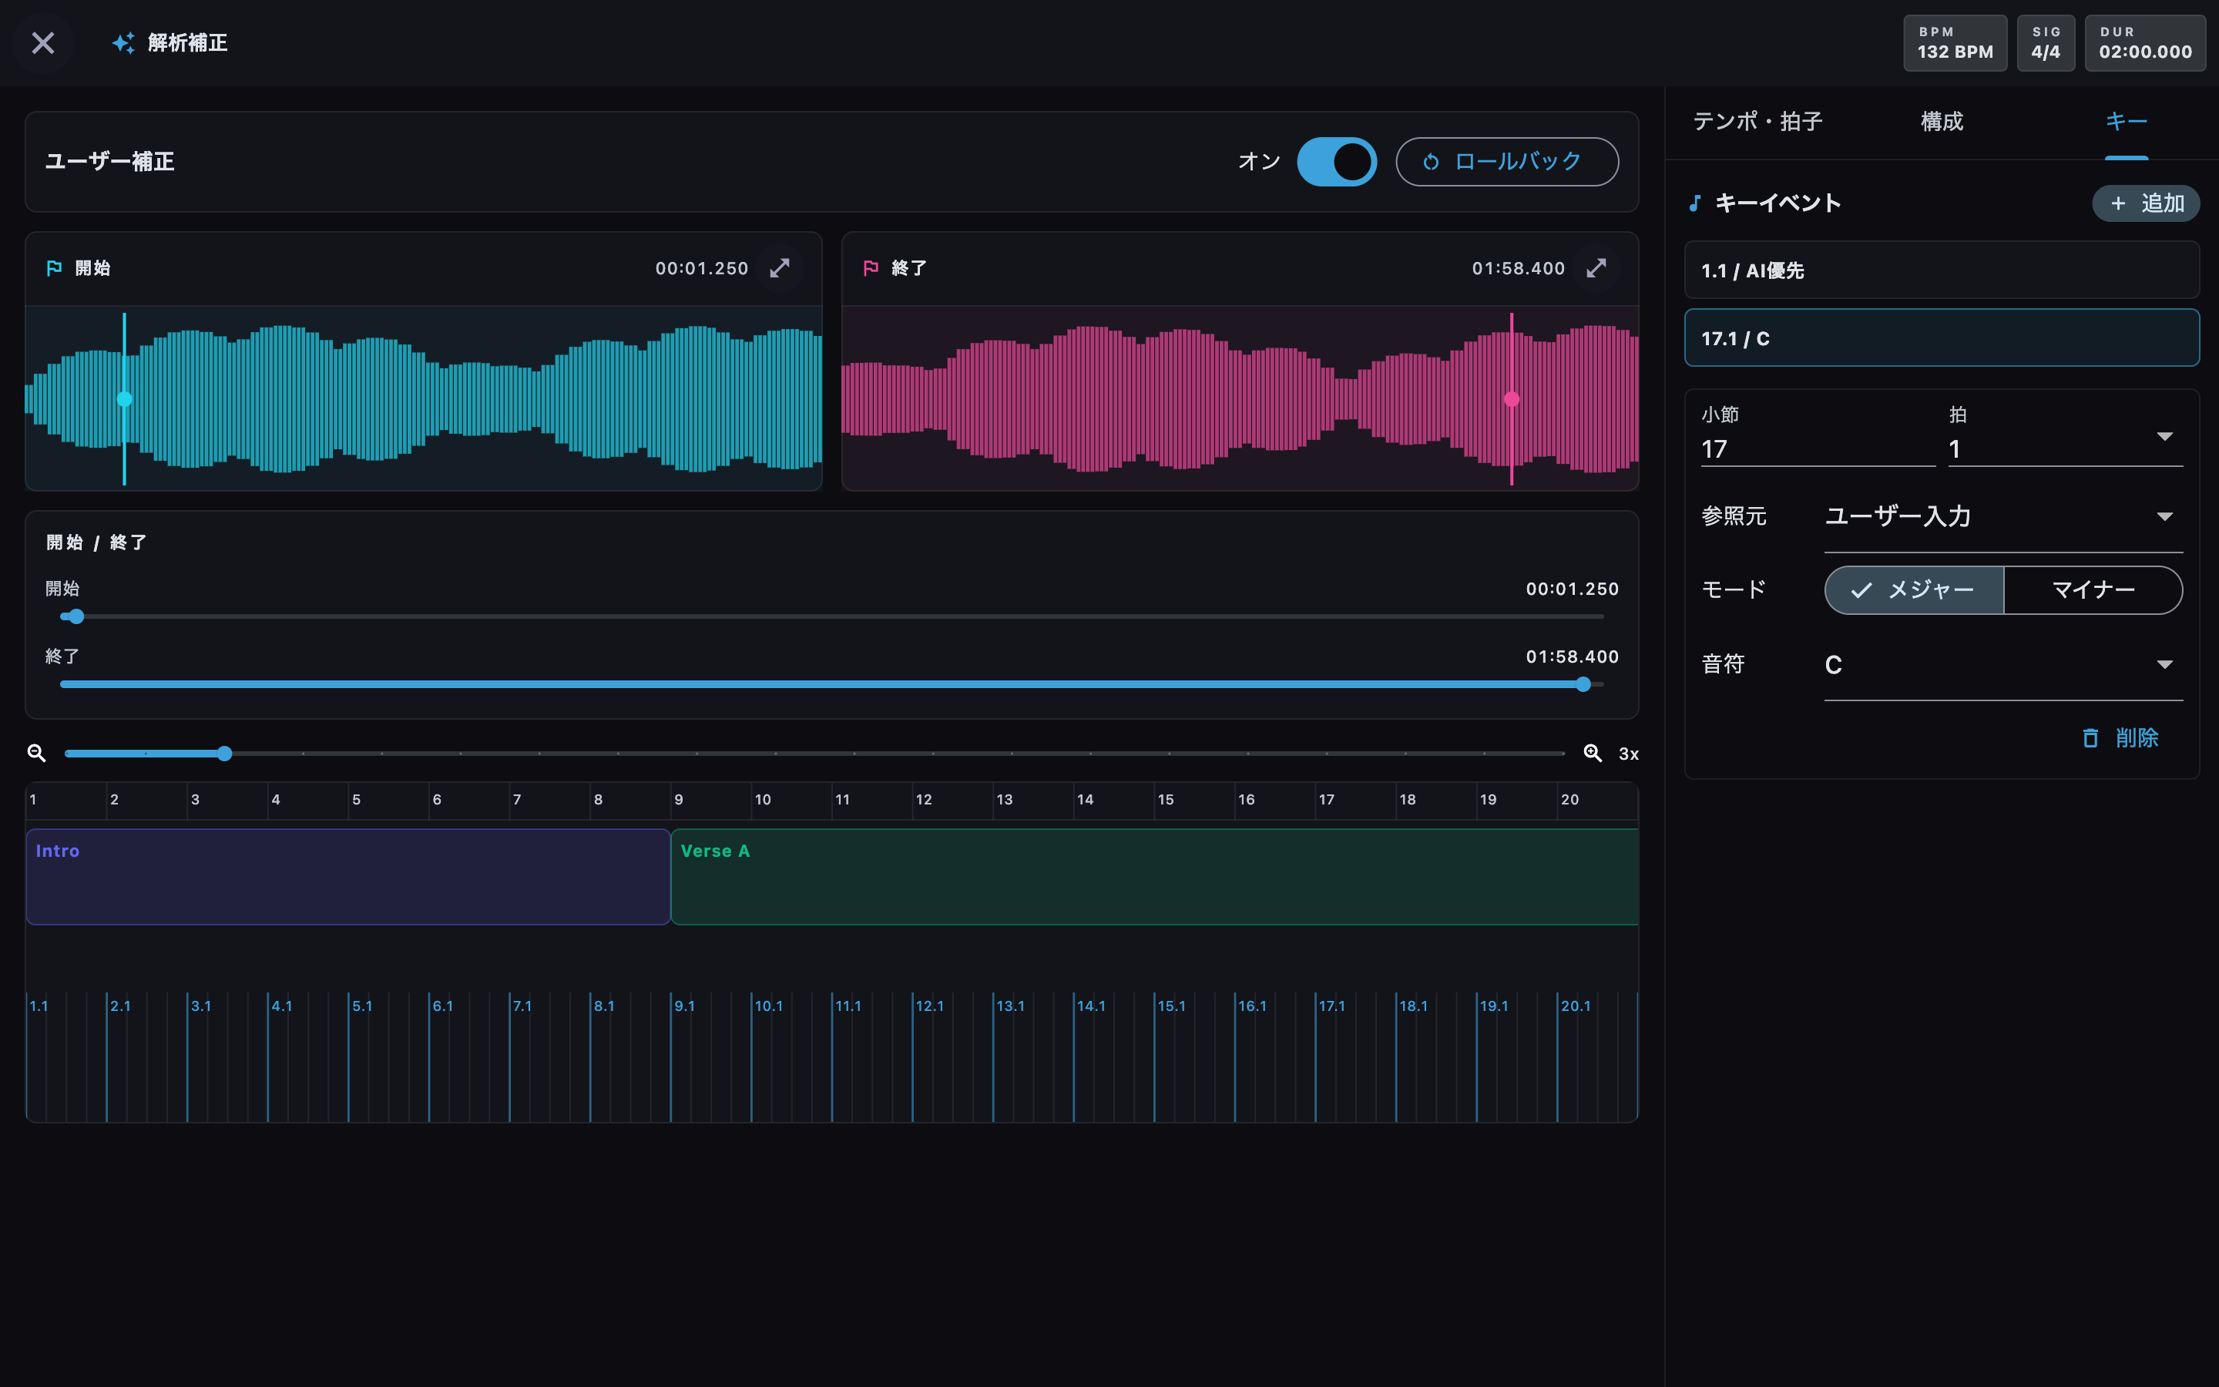The image size is (2219, 1387).
Task: Click the 4/4 signature badge
Action: click(2046, 43)
